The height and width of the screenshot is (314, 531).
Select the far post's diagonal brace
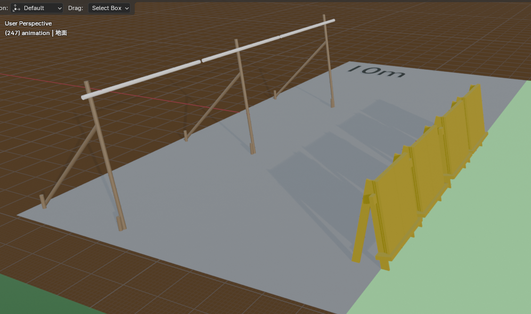point(301,68)
